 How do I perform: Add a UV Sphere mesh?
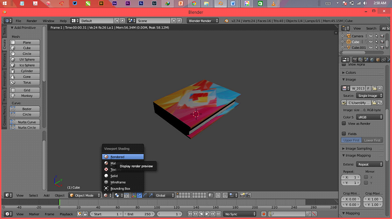tap(25, 59)
